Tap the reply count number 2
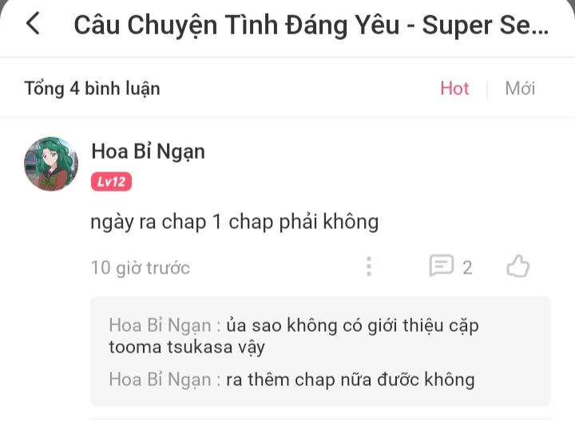This screenshot has width=575, height=421. point(467,268)
